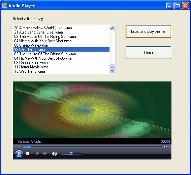Viewport: 191px width, 175px height.
Task: Click the rewind arrows beside the seek bar
Action: point(19,147)
